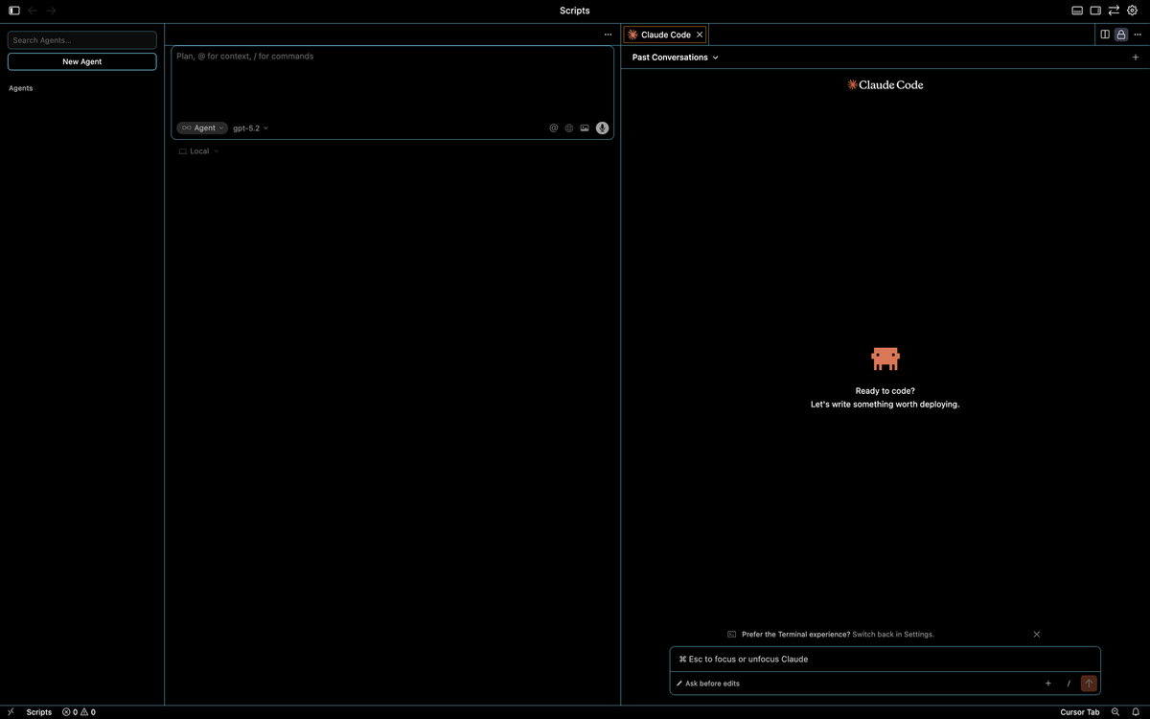The height and width of the screenshot is (719, 1150).
Task: Click the Claude Code logo heading
Action: point(885,84)
